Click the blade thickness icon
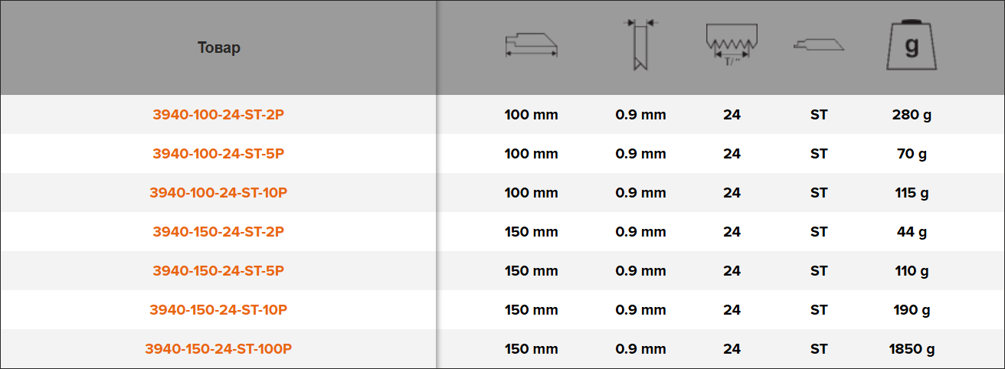The height and width of the screenshot is (369, 1005). [x=639, y=46]
